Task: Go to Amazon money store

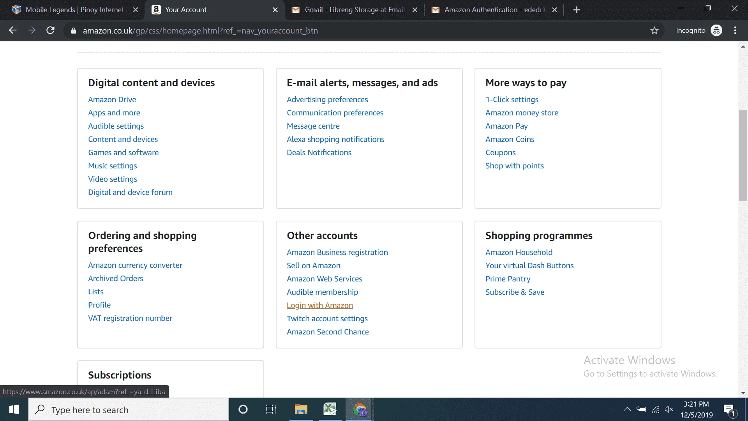Action: (522, 113)
